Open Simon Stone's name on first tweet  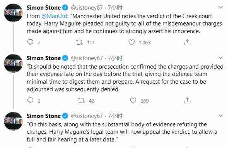pos(44,8)
